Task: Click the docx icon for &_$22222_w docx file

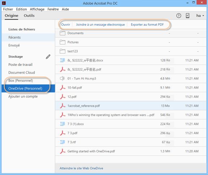Action: (x=62, y=60)
